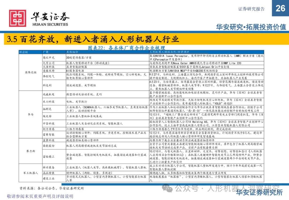
Task: Click the Jetson Orin platform cooperation cell
Action: (206, 67)
